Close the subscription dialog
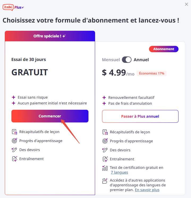The image size is (191, 198). pos(186,4)
